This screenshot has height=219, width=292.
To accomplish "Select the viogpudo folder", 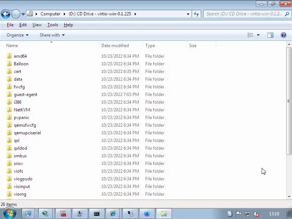I will point(23,179).
